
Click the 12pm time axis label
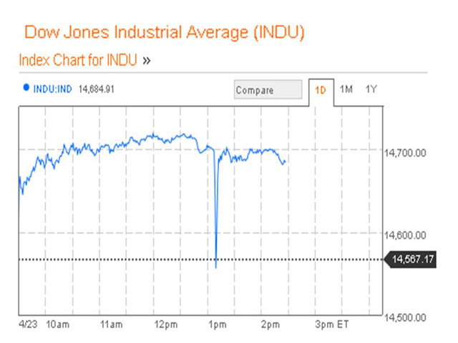[x=165, y=325]
